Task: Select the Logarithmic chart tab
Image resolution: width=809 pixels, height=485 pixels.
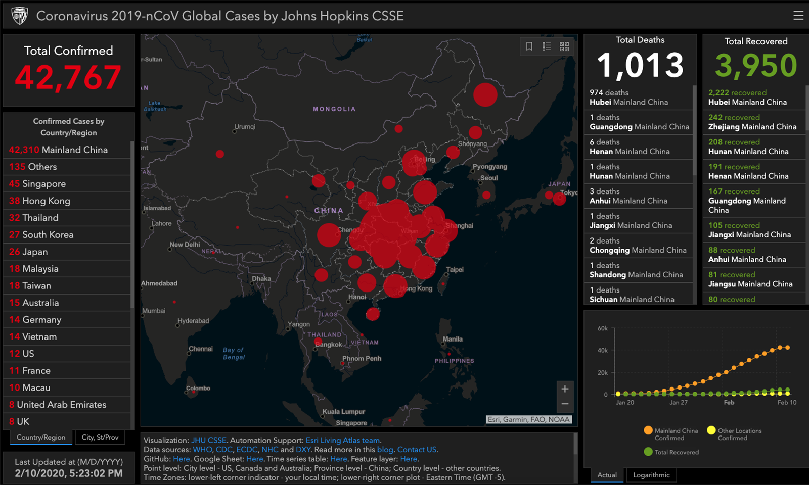Action: click(651, 475)
